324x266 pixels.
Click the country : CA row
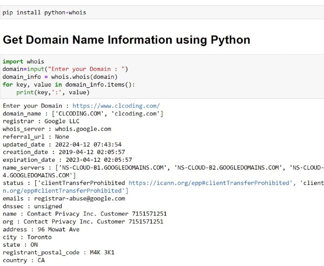point(23,260)
